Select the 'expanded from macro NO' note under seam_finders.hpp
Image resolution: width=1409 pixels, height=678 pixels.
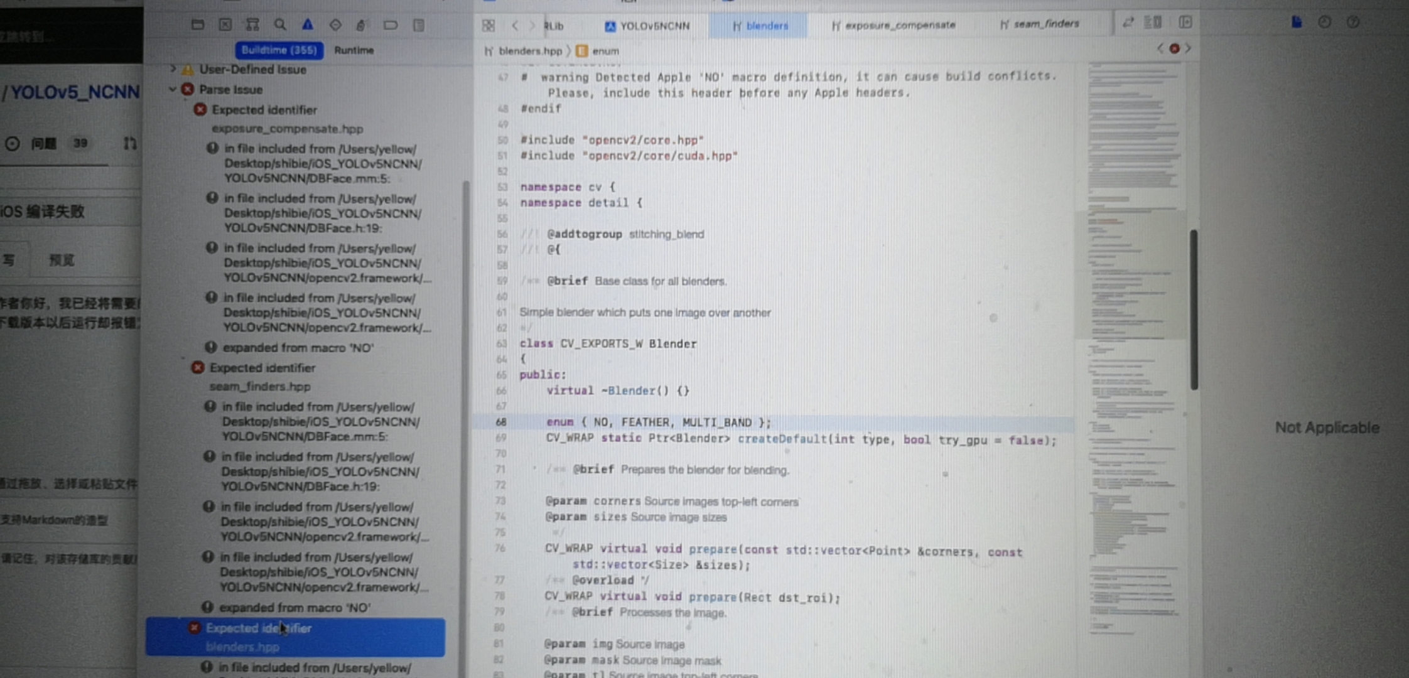pos(294,607)
